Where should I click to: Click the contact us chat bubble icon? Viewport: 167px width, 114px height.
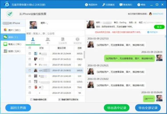121,5
